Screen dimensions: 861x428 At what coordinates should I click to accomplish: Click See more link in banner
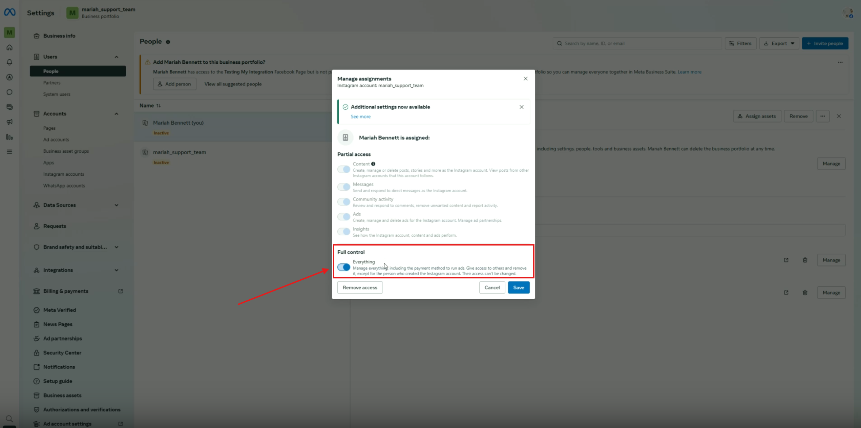coord(360,116)
